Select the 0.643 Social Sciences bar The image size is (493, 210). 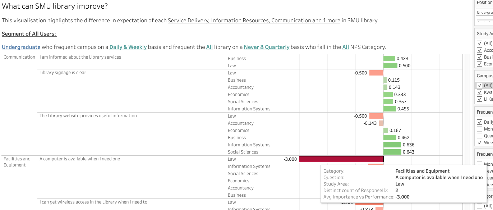pyautogui.click(x=392, y=152)
